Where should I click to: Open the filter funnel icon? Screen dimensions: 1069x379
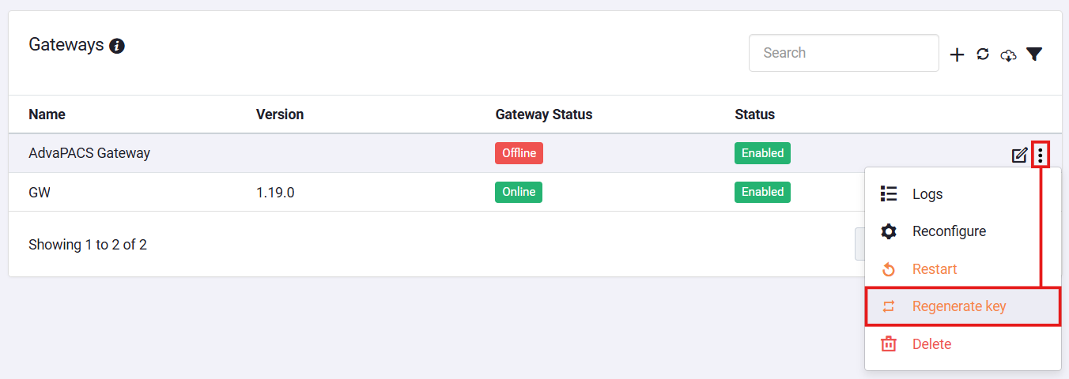(x=1034, y=54)
